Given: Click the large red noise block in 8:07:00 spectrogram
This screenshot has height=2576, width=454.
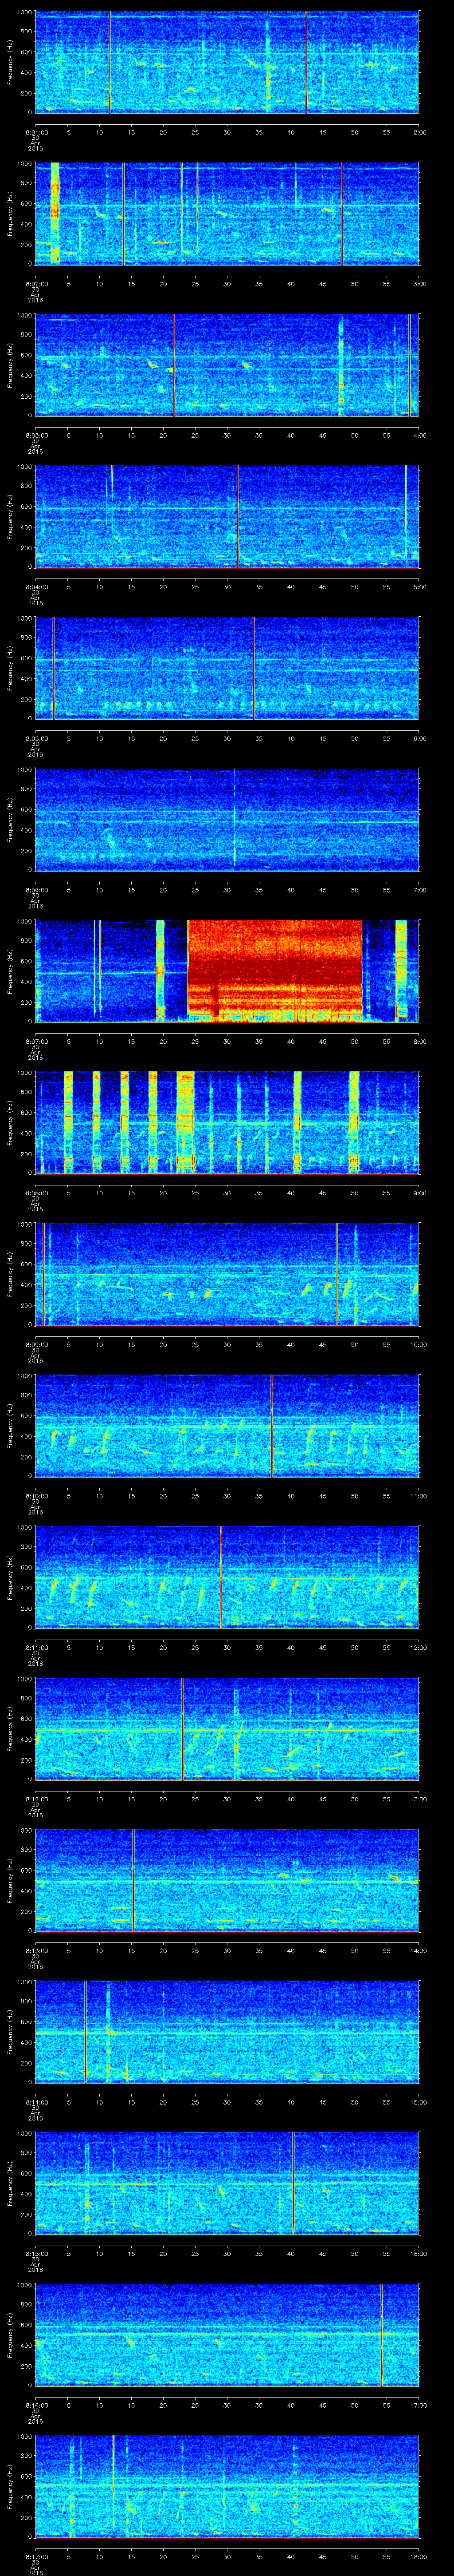Looking at the screenshot, I should click(x=274, y=971).
